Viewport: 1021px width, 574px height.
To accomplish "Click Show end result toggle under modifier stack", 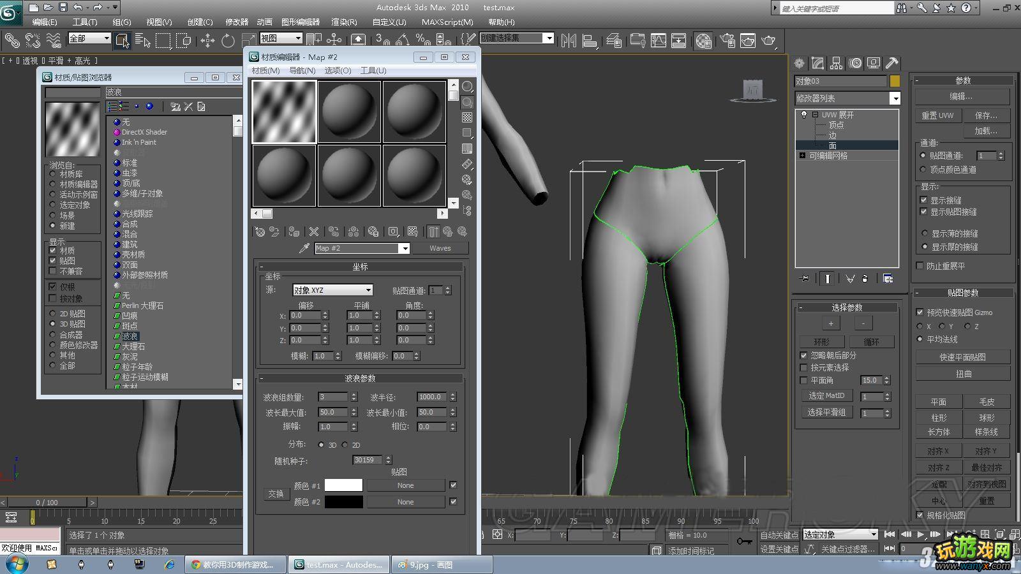I will click(827, 279).
